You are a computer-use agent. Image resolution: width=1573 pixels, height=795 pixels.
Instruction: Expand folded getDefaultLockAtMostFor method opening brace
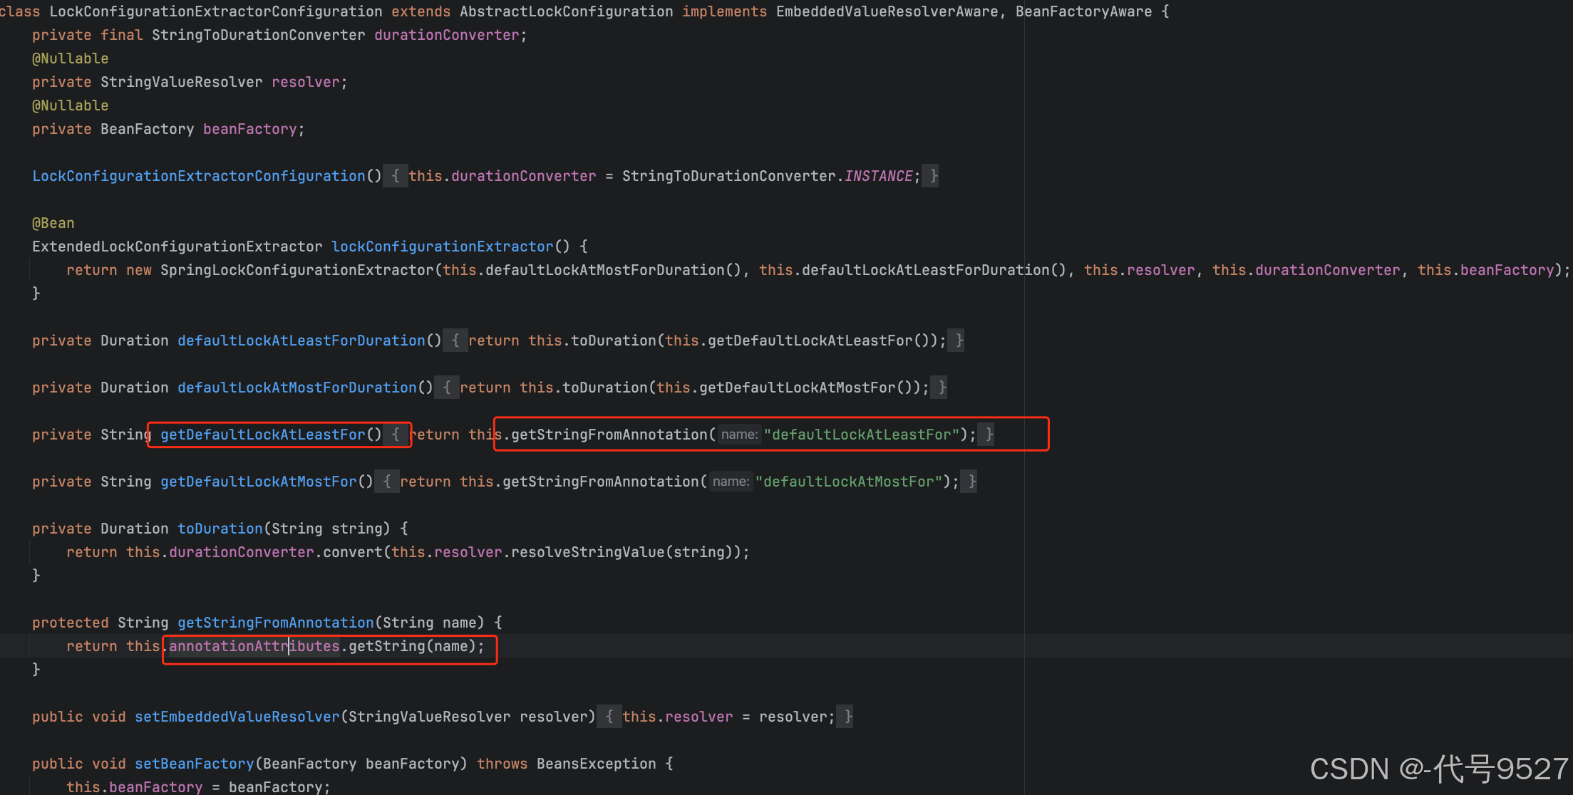click(387, 482)
